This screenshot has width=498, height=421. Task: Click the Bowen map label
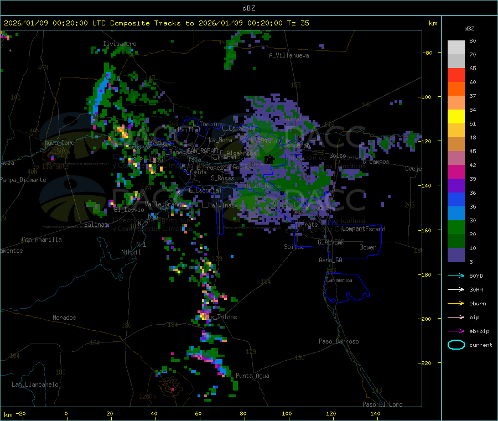(x=368, y=247)
